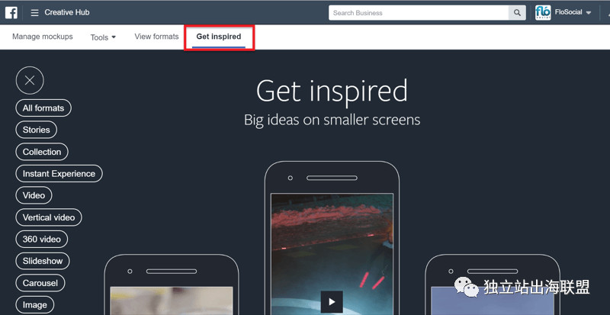The image size is (610, 315).
Task: Click the FloSocial account logo
Action: click(x=543, y=12)
